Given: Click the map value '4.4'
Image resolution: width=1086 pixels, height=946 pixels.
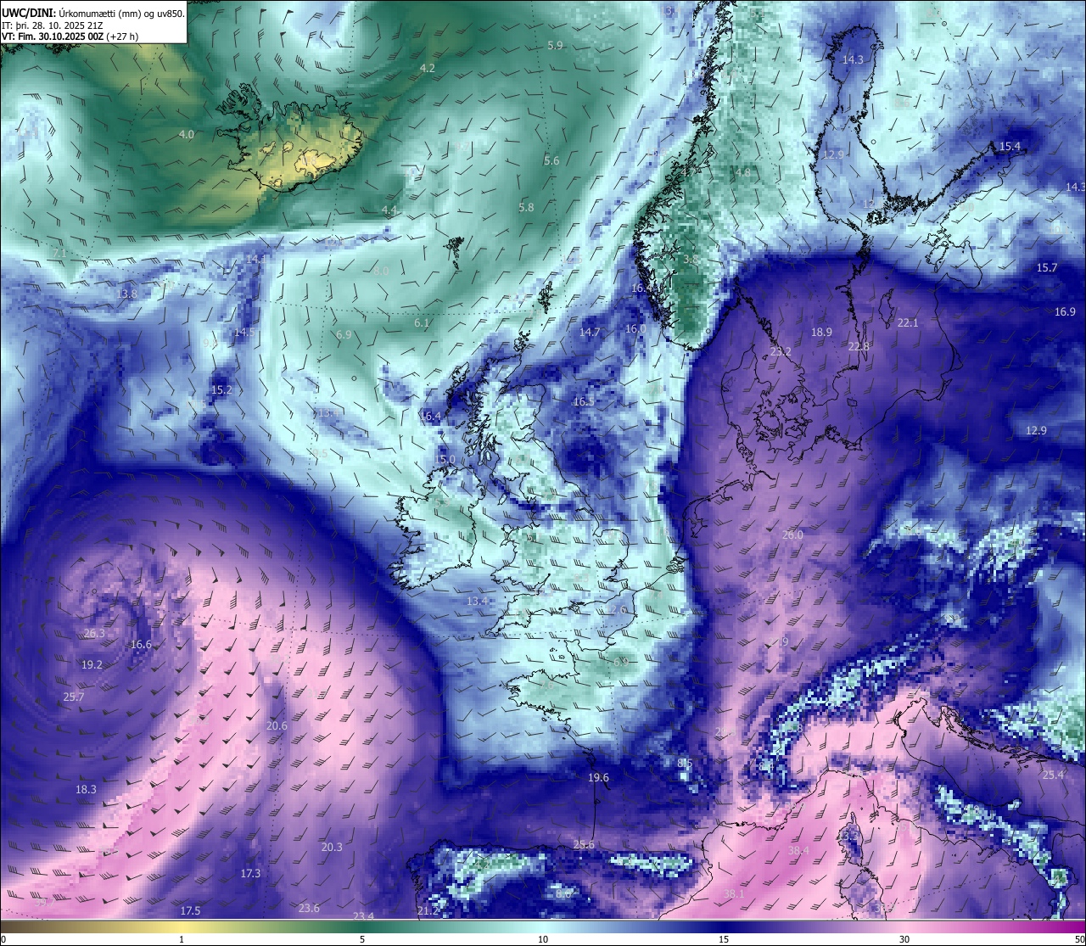Looking at the screenshot, I should pyautogui.click(x=389, y=210).
